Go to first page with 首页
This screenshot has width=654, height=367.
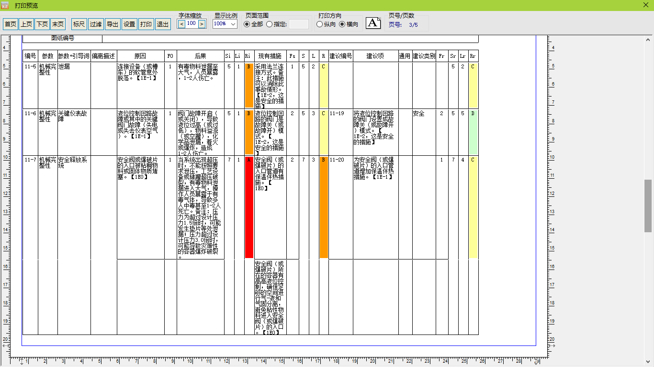click(x=11, y=24)
